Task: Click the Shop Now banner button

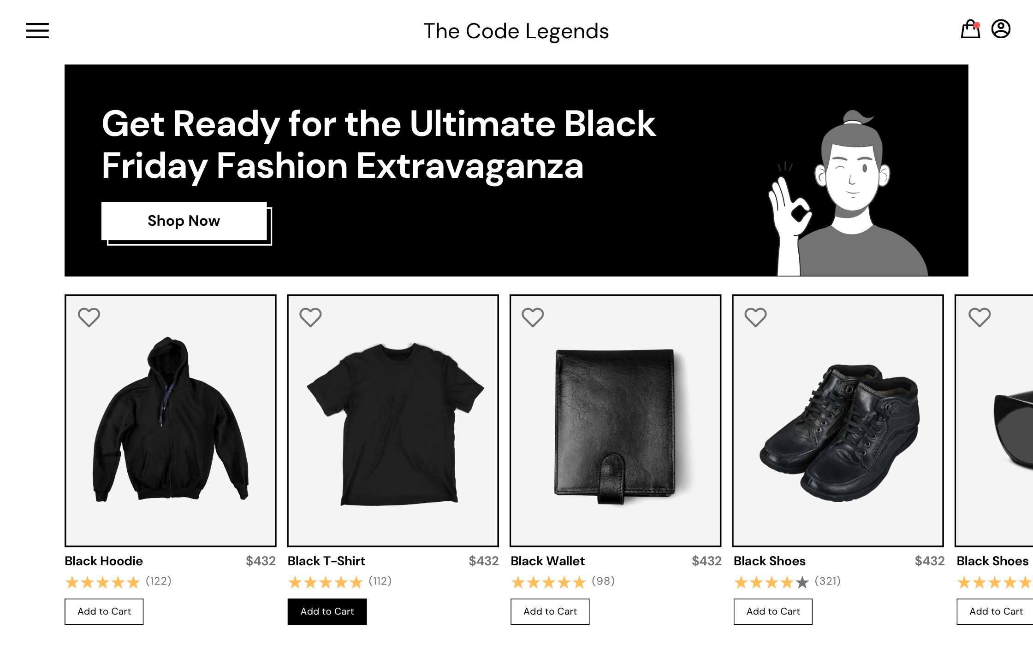Action: point(184,221)
